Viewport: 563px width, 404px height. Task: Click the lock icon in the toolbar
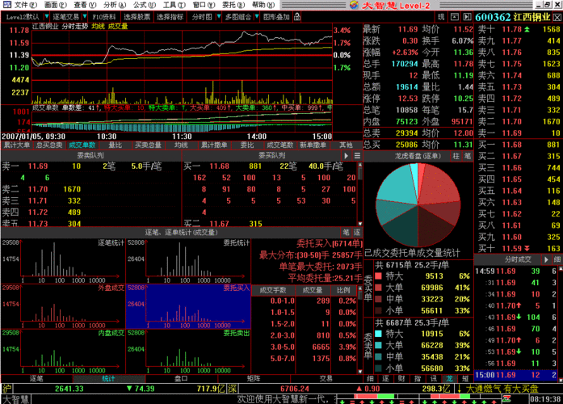coord(297,16)
